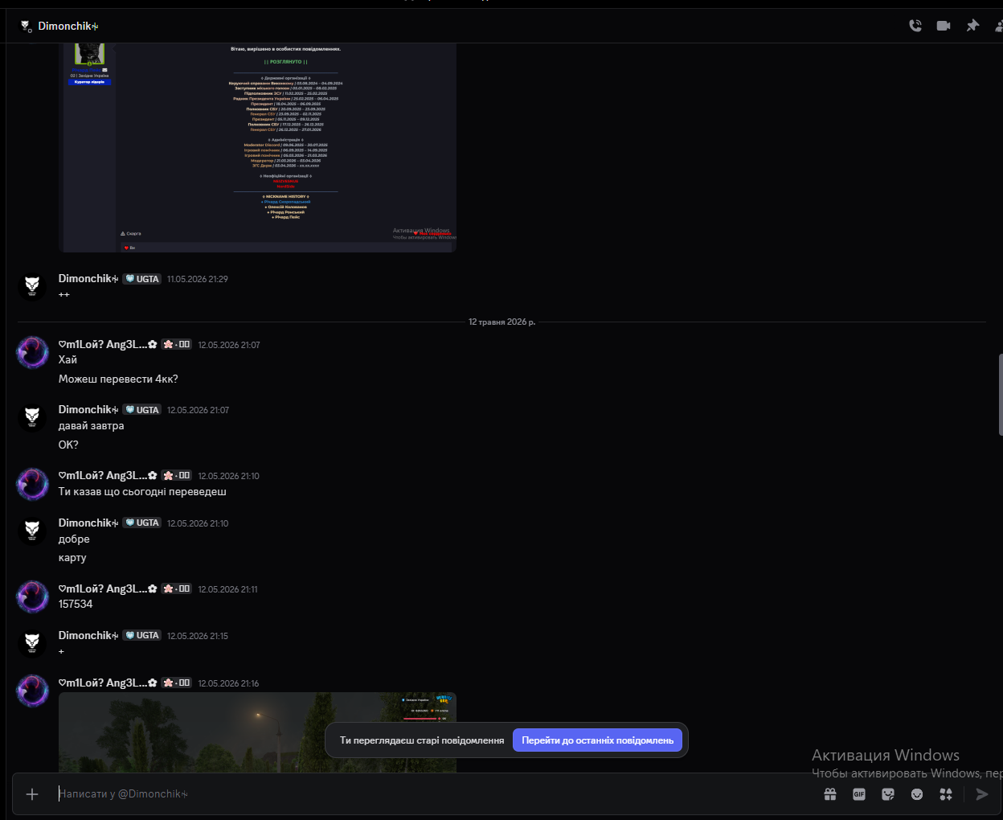
Task: Start a voice call with Dimonchik
Action: click(x=915, y=26)
